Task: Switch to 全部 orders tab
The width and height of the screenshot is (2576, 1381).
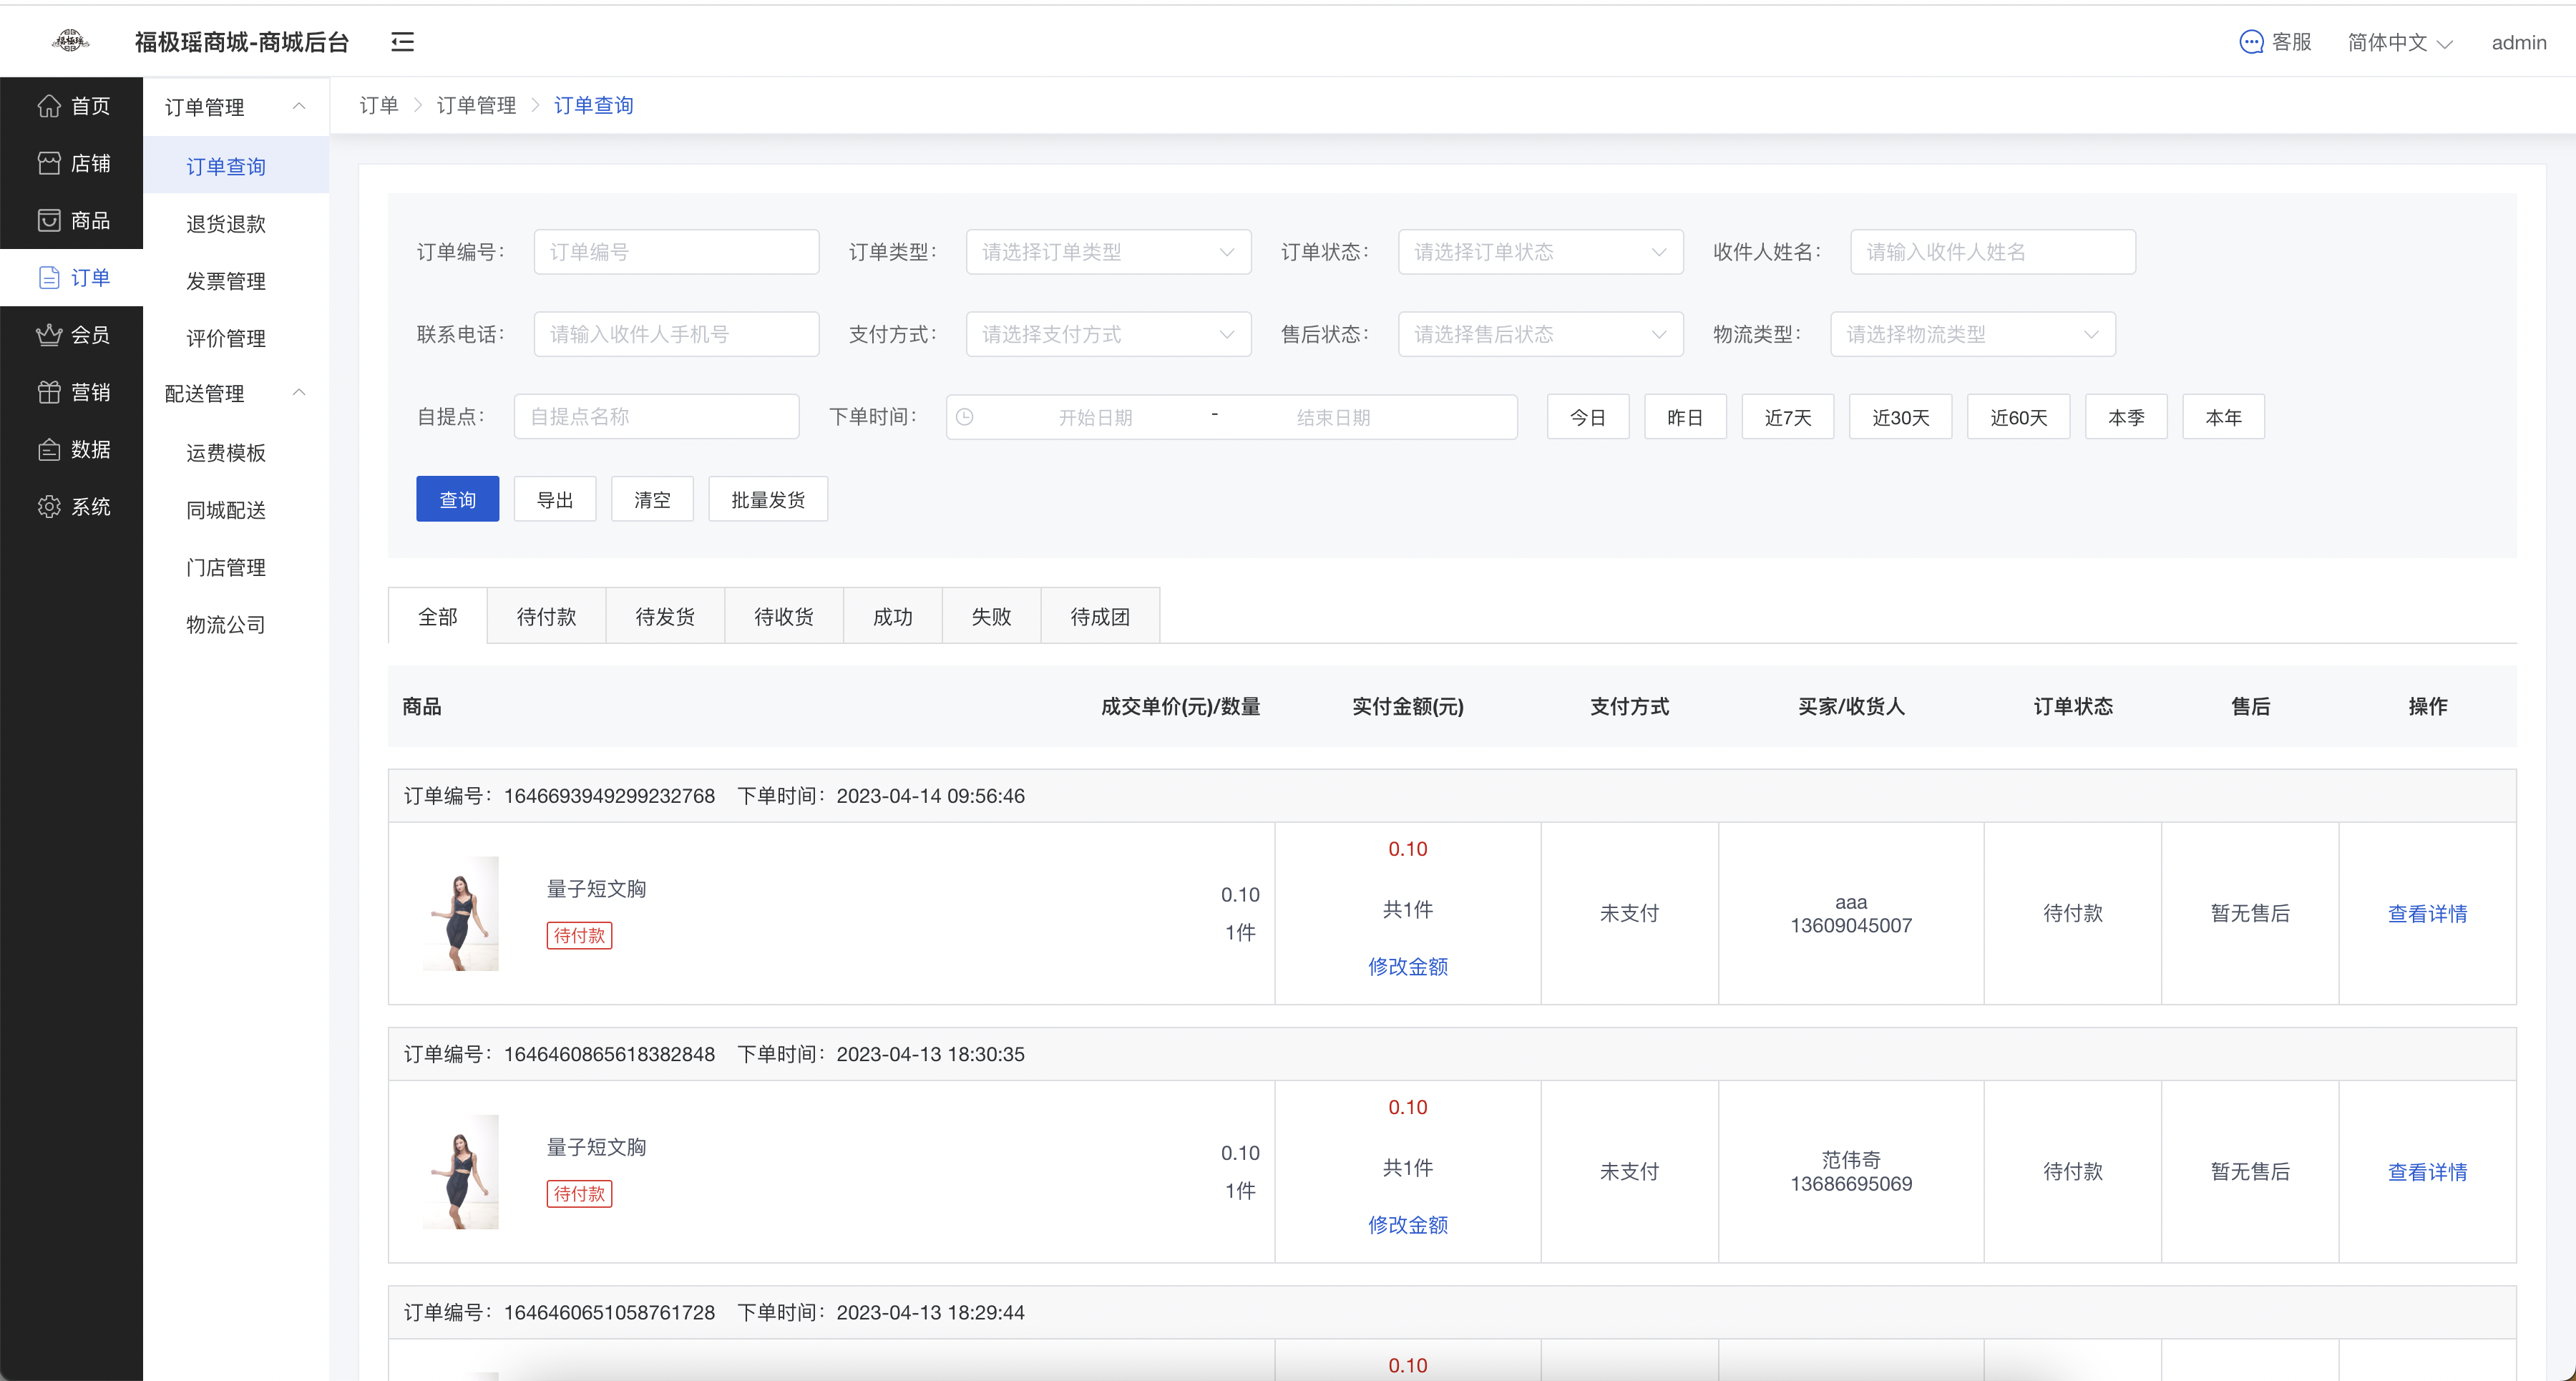Action: [x=438, y=616]
